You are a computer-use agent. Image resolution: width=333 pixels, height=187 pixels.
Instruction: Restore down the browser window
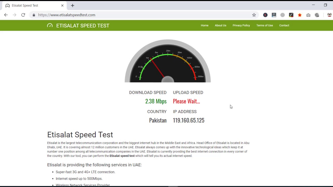325,5
